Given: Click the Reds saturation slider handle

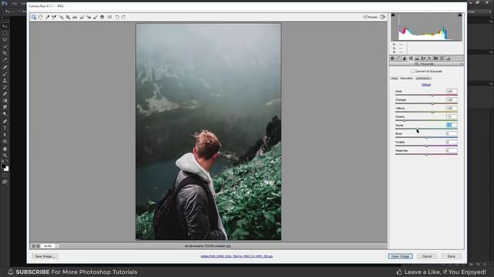Looking at the screenshot, I should click(432, 95).
